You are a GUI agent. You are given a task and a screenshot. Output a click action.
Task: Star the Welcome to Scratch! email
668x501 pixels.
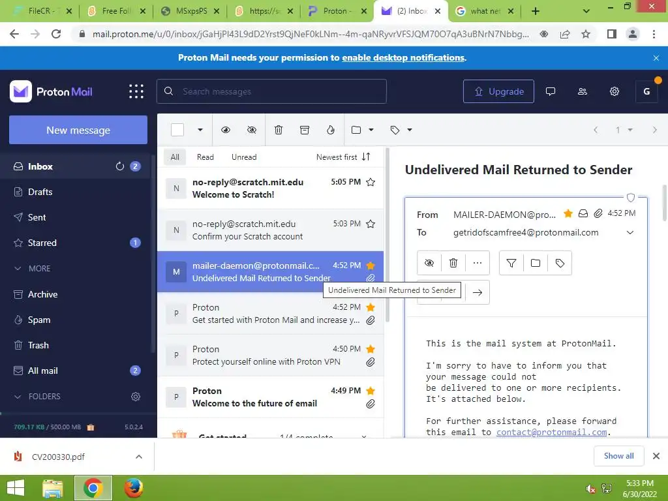371,183
